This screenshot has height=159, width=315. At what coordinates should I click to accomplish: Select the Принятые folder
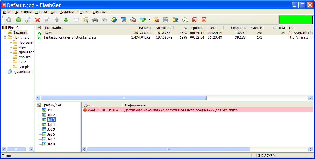(21, 38)
